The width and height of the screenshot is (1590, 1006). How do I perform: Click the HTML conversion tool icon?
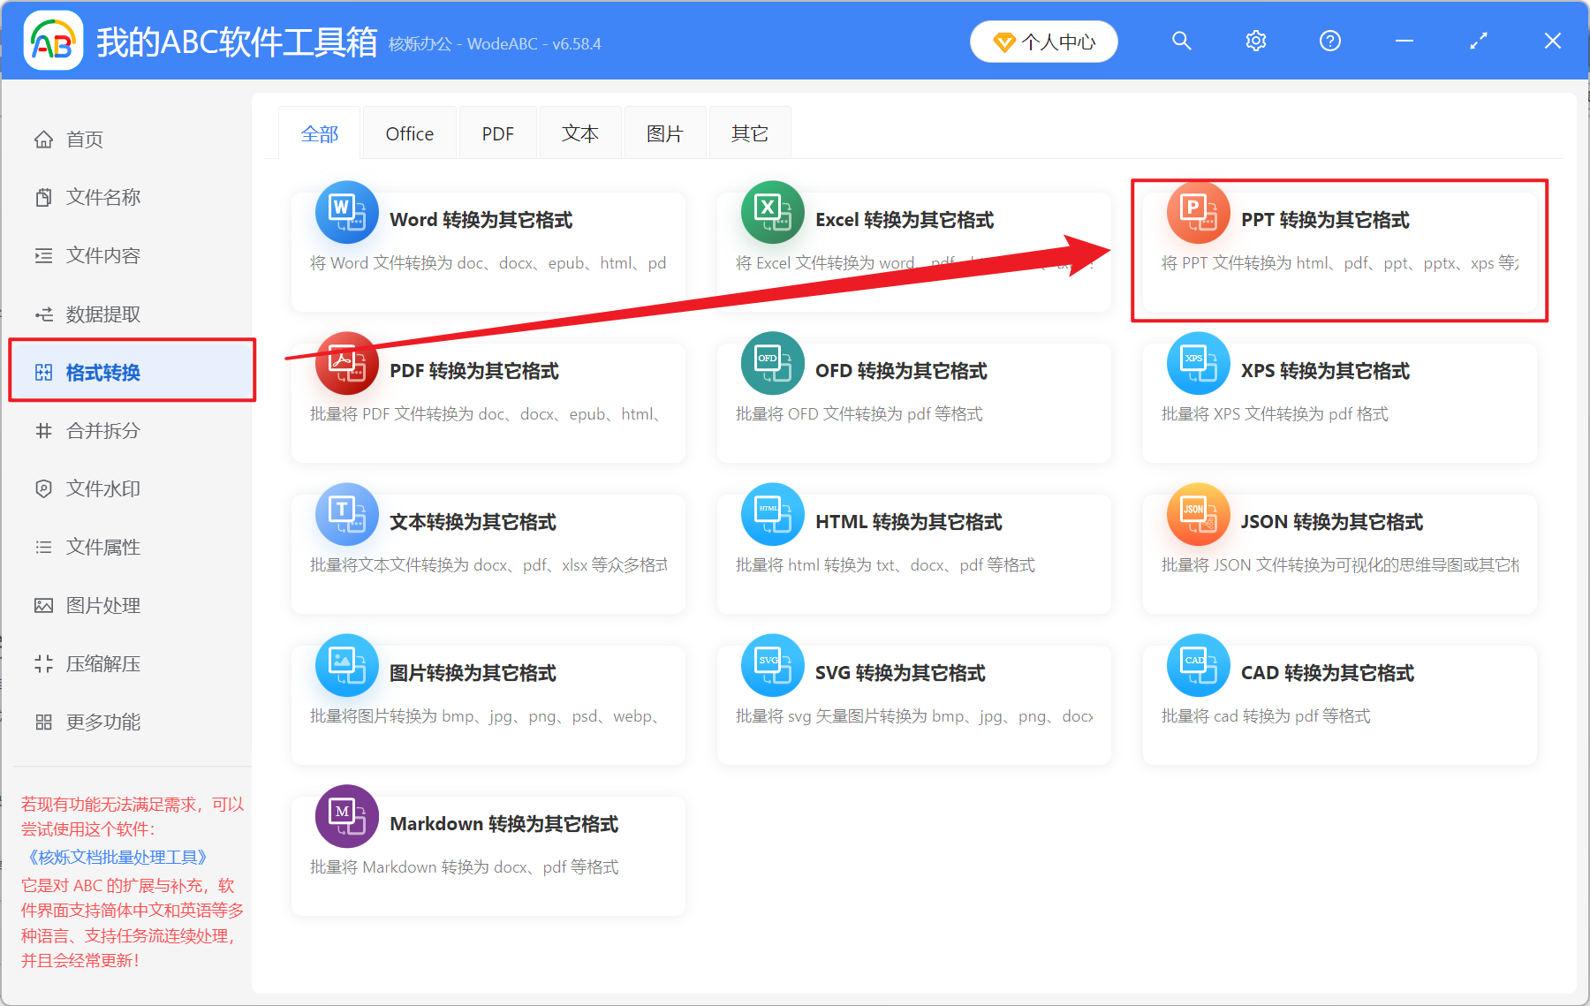pyautogui.click(x=772, y=514)
